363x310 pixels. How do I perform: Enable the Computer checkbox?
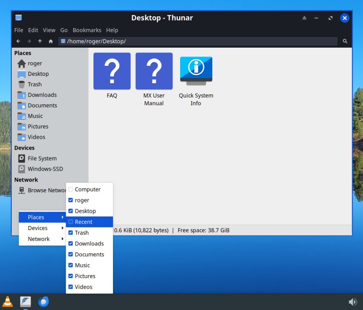(x=71, y=189)
